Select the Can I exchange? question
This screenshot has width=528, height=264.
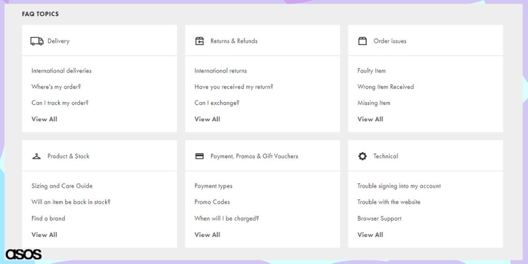tap(217, 103)
